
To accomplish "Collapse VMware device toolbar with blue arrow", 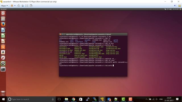I will [175, 6].
